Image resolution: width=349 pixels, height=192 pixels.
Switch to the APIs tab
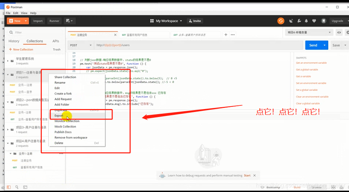56,41
